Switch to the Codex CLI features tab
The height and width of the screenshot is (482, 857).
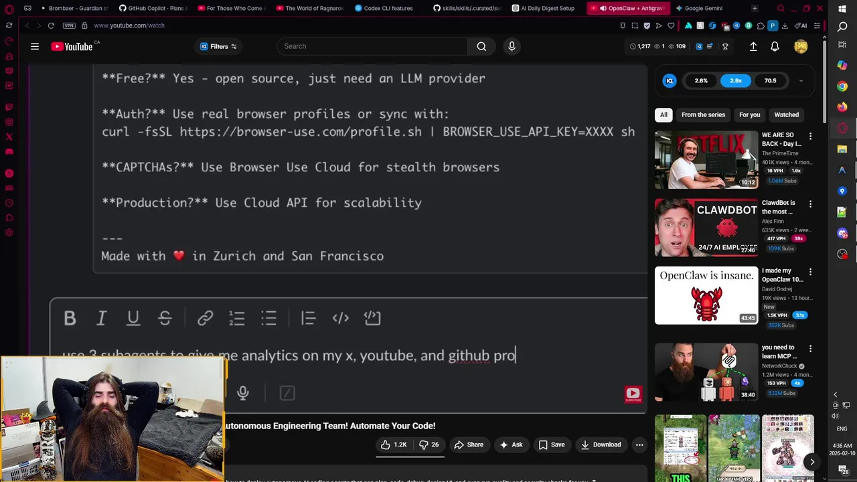(383, 8)
